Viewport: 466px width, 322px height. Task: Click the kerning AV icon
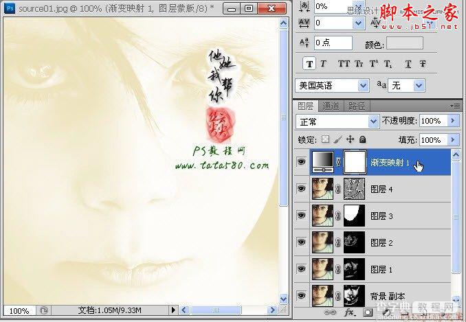pos(375,22)
